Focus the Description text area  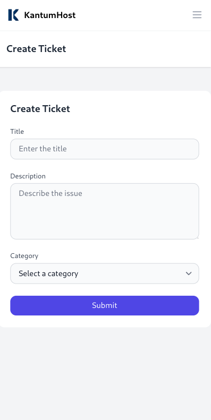click(x=105, y=211)
